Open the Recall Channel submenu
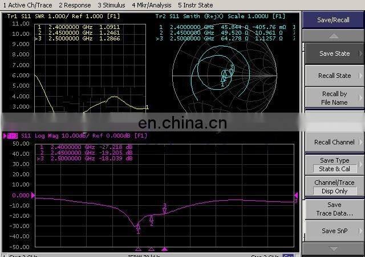Viewport: 365px width, 257px height. (334, 142)
